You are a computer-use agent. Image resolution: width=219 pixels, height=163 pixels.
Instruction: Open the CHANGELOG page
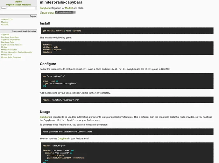[7, 19]
